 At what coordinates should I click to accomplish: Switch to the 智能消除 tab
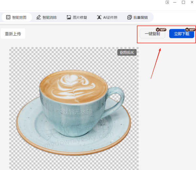[x=49, y=18]
